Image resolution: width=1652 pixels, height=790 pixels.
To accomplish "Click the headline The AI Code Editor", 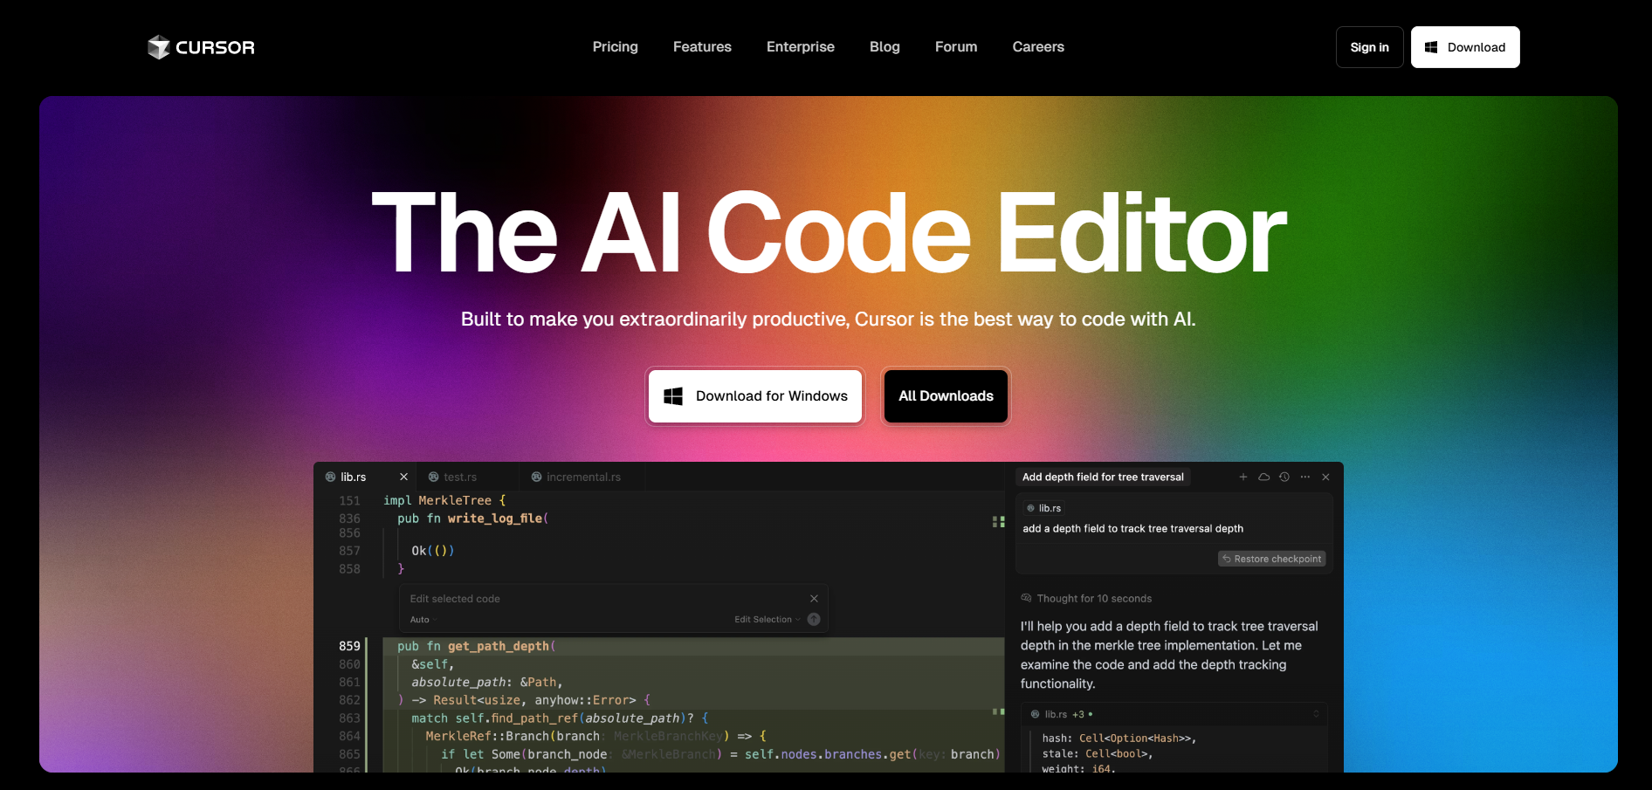I will pos(828,233).
